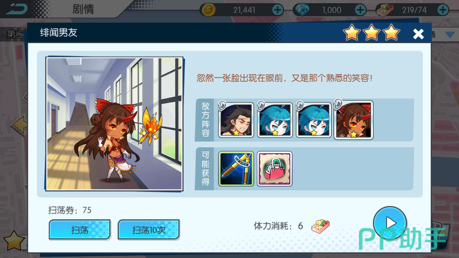The height and width of the screenshot is (258, 459).
Task: Select the long-haired male enemy portrait
Action: point(236,120)
